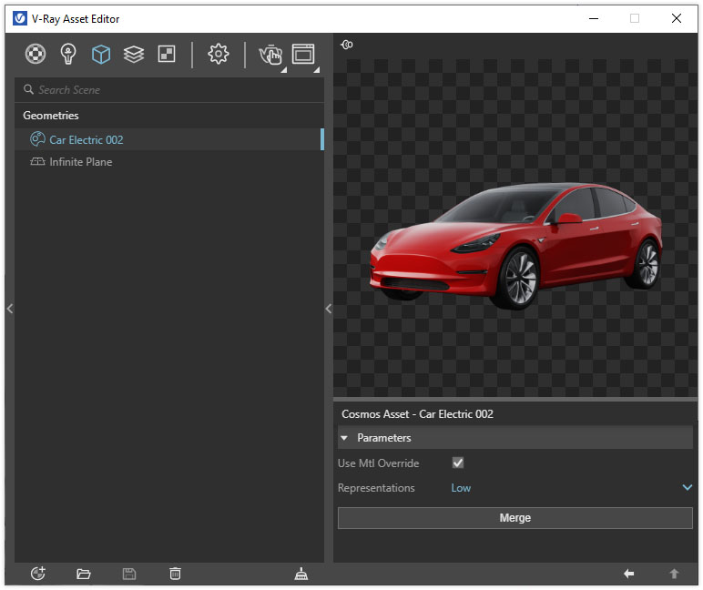Viewport: 703px width, 590px height.
Task: Click the Low representation value
Action: 461,488
